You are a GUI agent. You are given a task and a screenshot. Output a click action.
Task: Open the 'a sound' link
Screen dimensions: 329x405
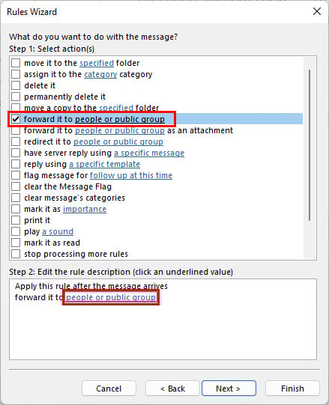[58, 231]
